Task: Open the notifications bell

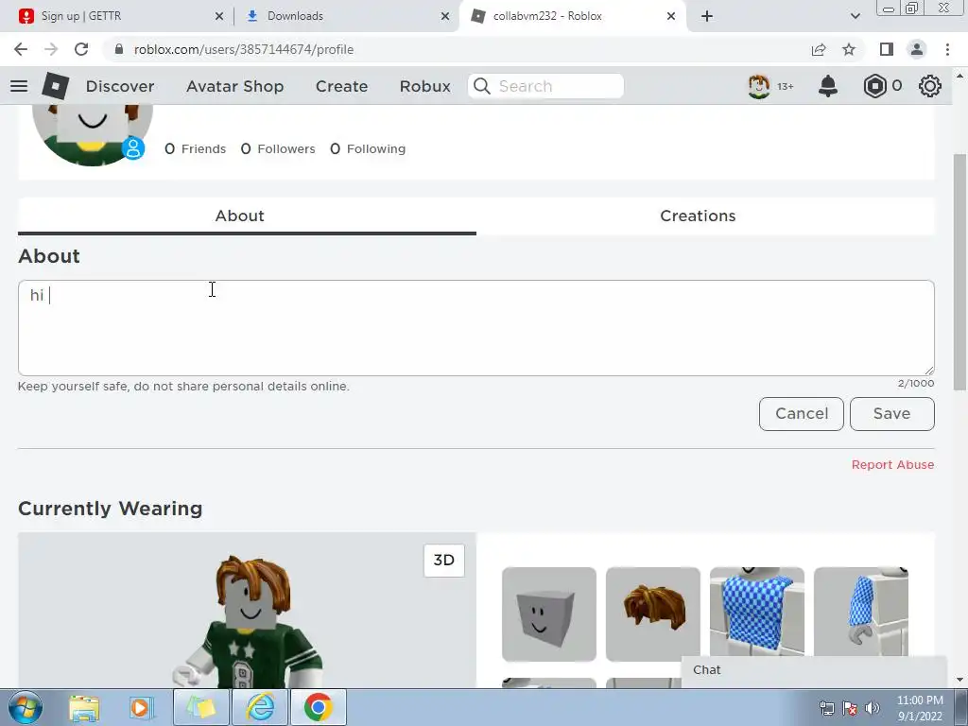Action: tap(828, 86)
